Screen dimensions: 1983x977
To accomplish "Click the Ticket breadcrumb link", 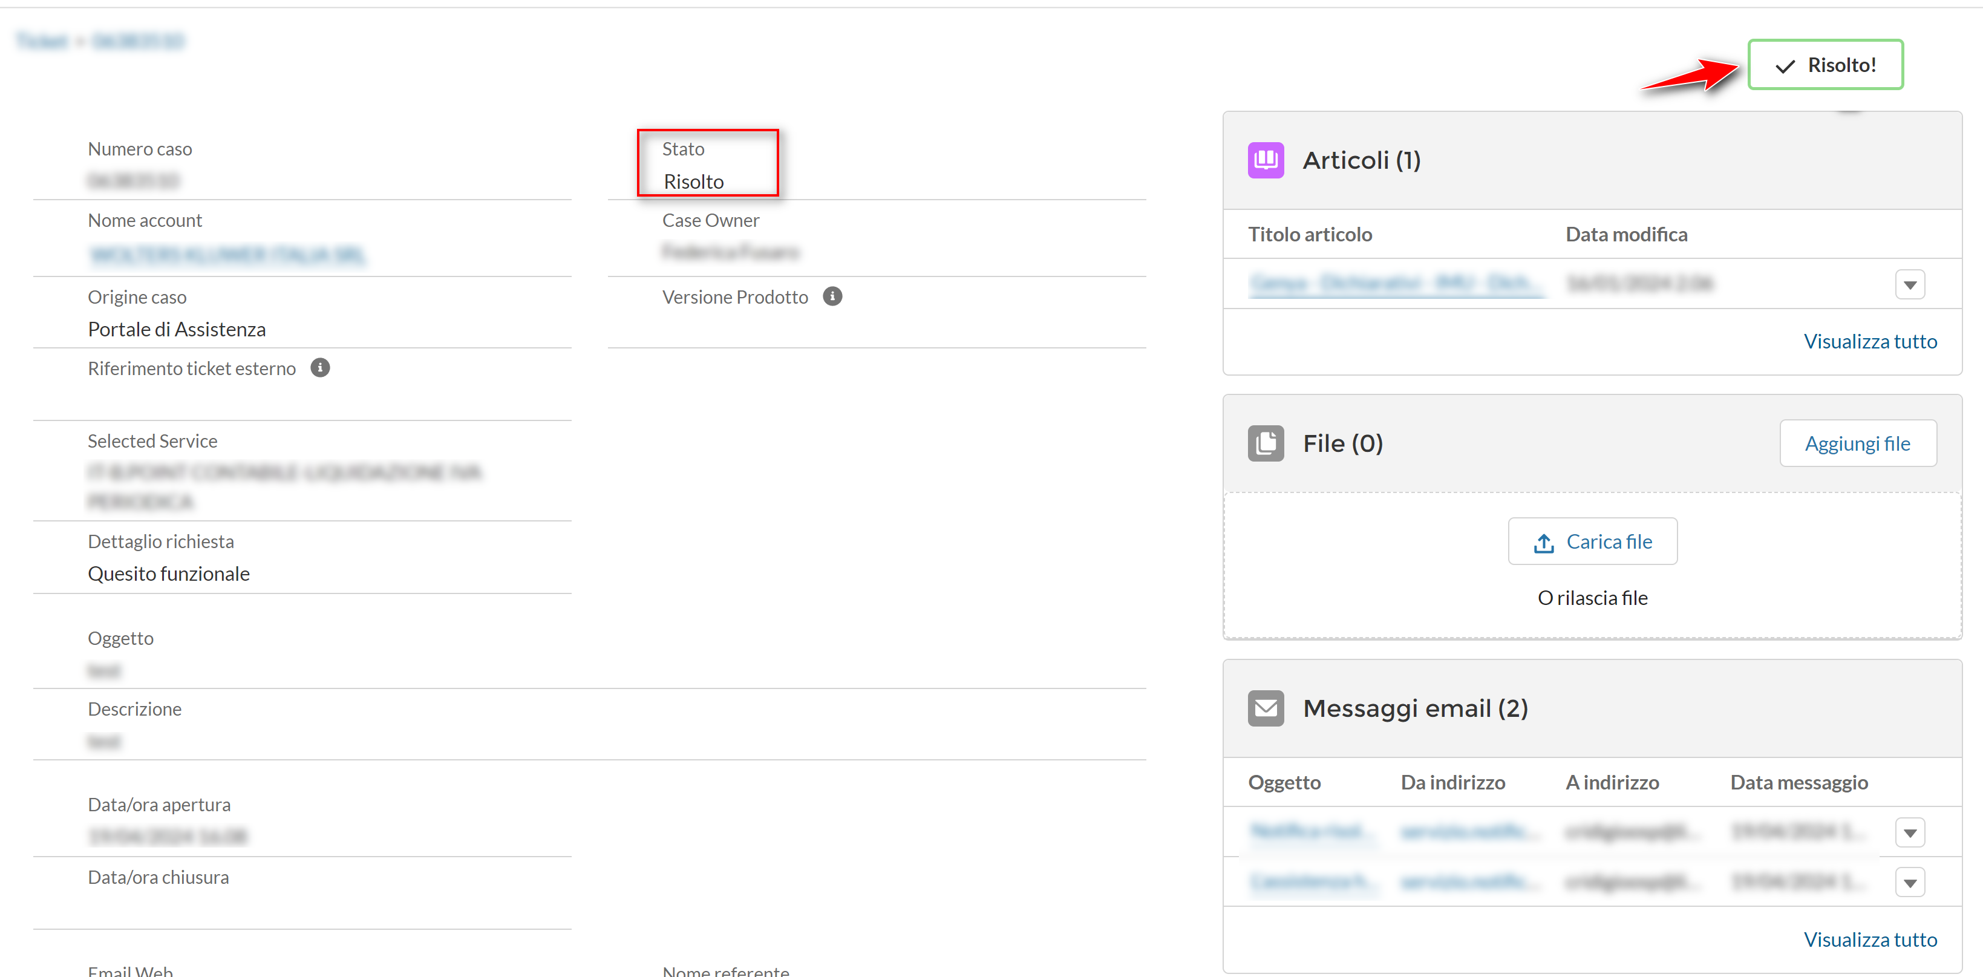I will (x=42, y=41).
